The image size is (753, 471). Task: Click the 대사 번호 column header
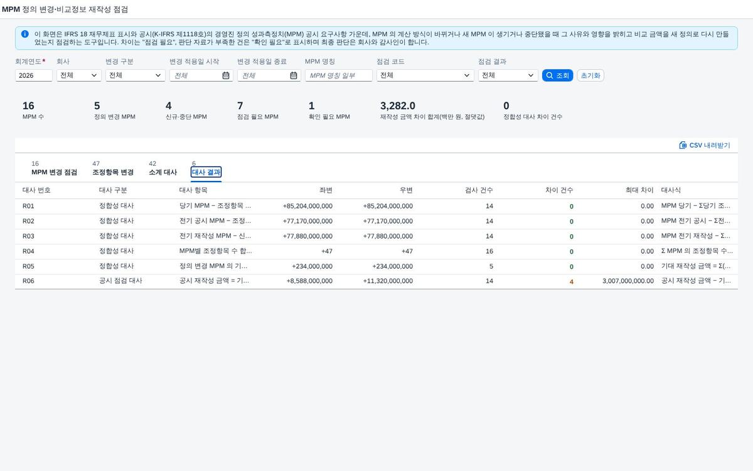[x=36, y=190]
